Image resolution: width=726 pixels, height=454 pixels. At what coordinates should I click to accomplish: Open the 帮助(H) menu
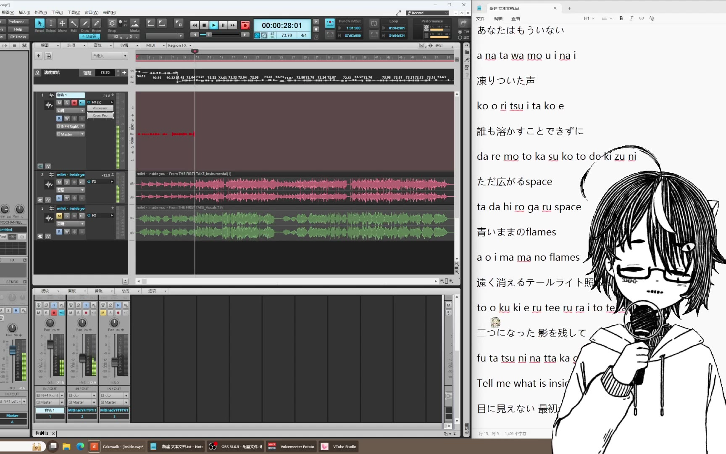click(x=109, y=13)
